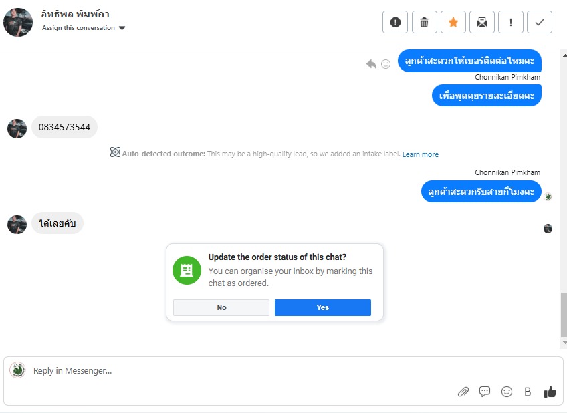
Task: Click the baht payment request icon
Action: (x=528, y=392)
